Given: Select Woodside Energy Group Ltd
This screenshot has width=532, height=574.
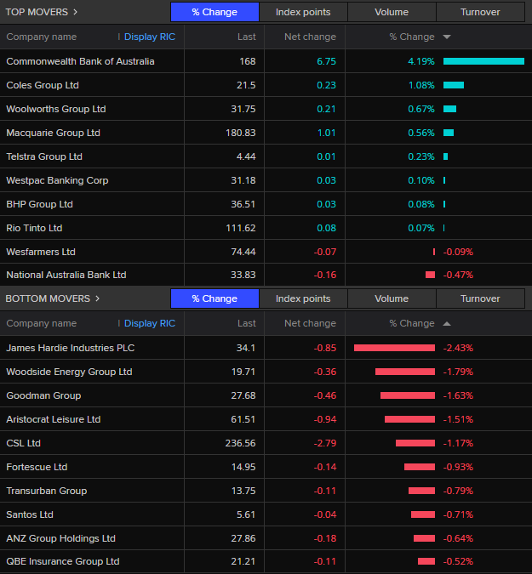Looking at the screenshot, I should coord(69,372).
